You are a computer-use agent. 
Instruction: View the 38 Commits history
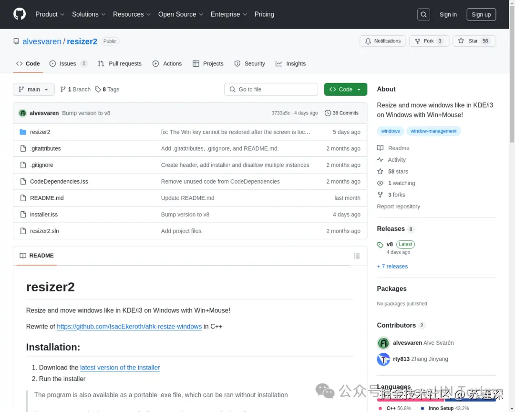341,113
